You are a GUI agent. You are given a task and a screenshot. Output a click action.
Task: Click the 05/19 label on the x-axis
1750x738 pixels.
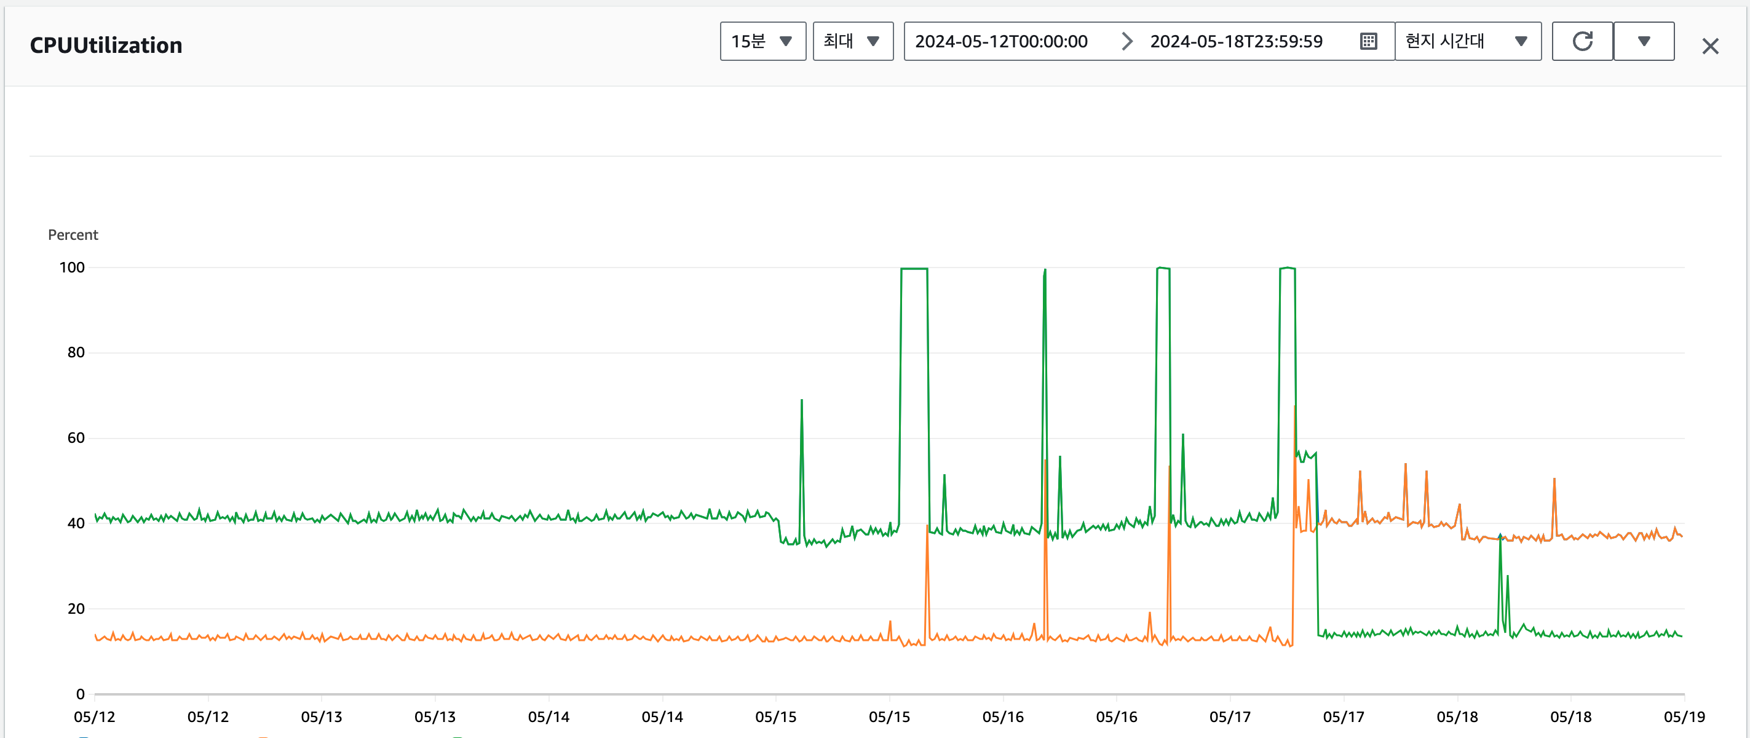[1684, 717]
